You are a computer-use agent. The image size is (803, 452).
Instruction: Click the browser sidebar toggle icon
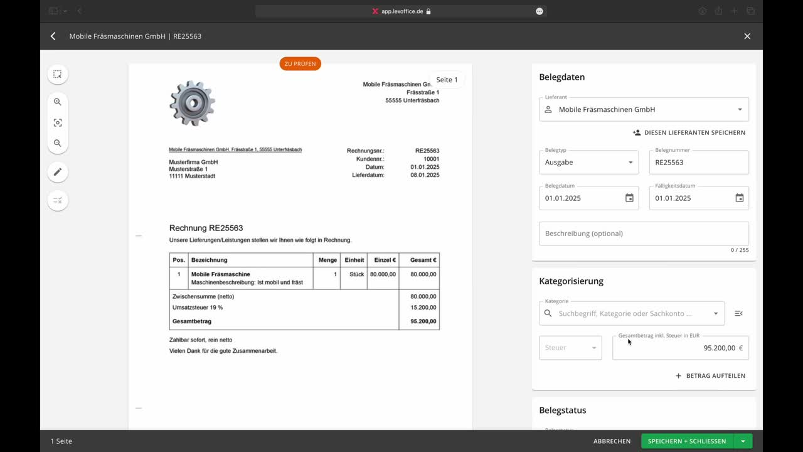[53, 11]
